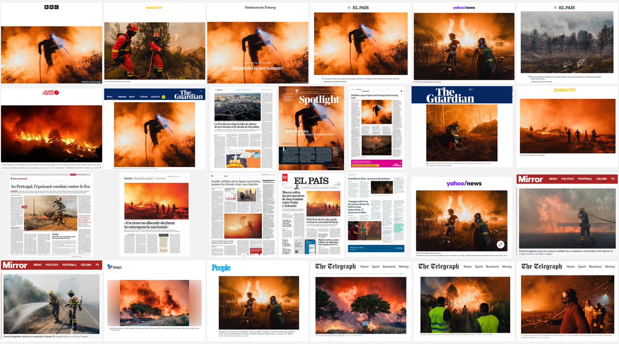This screenshot has width=619, height=344.
Task: Click Guardian logo beside the Lifestyle menu
Action: tap(188, 94)
